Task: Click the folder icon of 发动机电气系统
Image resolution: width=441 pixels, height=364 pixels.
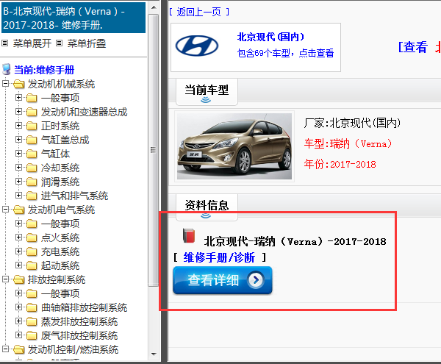Action: 19,210
